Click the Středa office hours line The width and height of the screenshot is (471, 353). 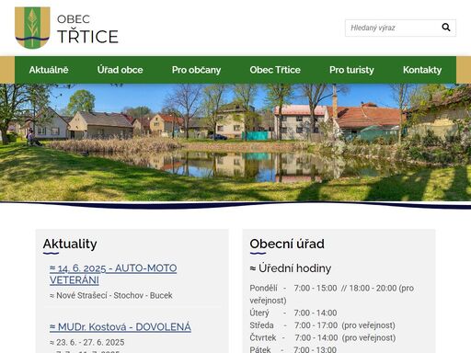pos(322,325)
